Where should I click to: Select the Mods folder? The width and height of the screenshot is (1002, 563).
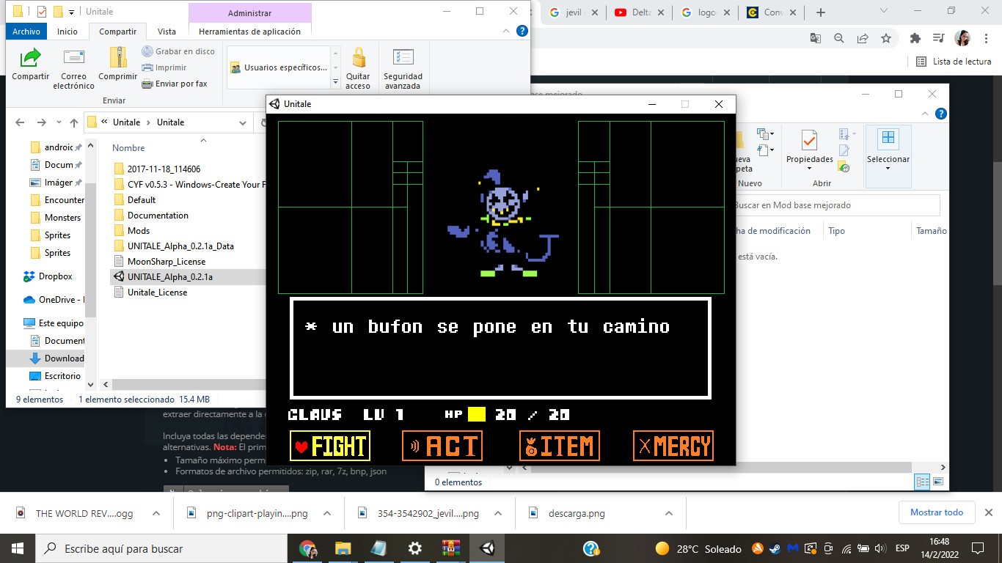139,230
